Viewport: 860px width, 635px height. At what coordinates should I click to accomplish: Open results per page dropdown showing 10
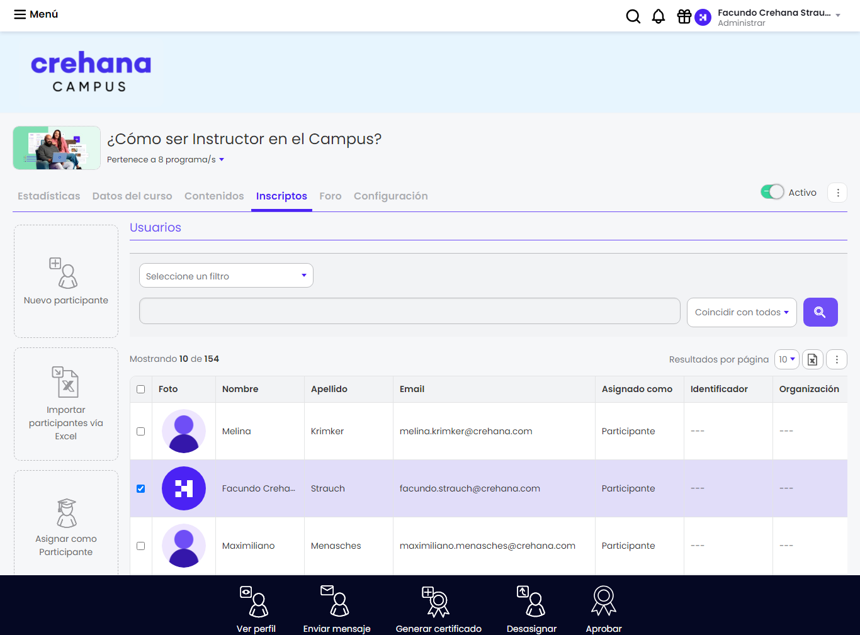click(787, 359)
